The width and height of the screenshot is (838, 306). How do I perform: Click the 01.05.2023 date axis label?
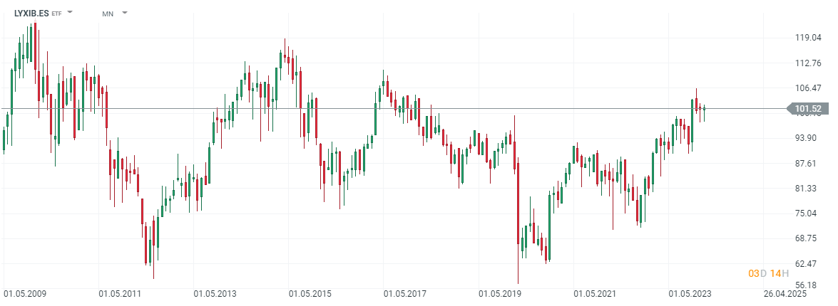[691, 293]
